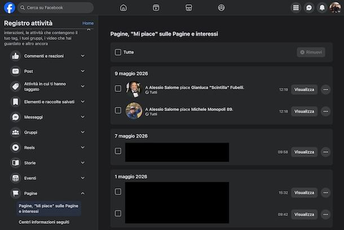The image size is (344, 230).
Task: Click the Rimuovi button
Action: tap(311, 52)
